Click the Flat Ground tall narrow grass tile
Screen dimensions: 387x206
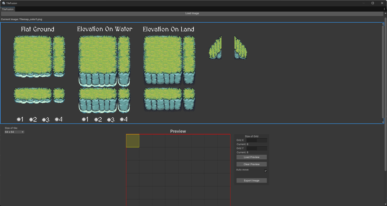coord(59,56)
